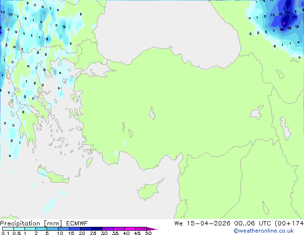Screen dimensions: 304x235
Task: Click the purple arrow tip above 50 on legend
Action: pyautogui.click(x=152, y=229)
